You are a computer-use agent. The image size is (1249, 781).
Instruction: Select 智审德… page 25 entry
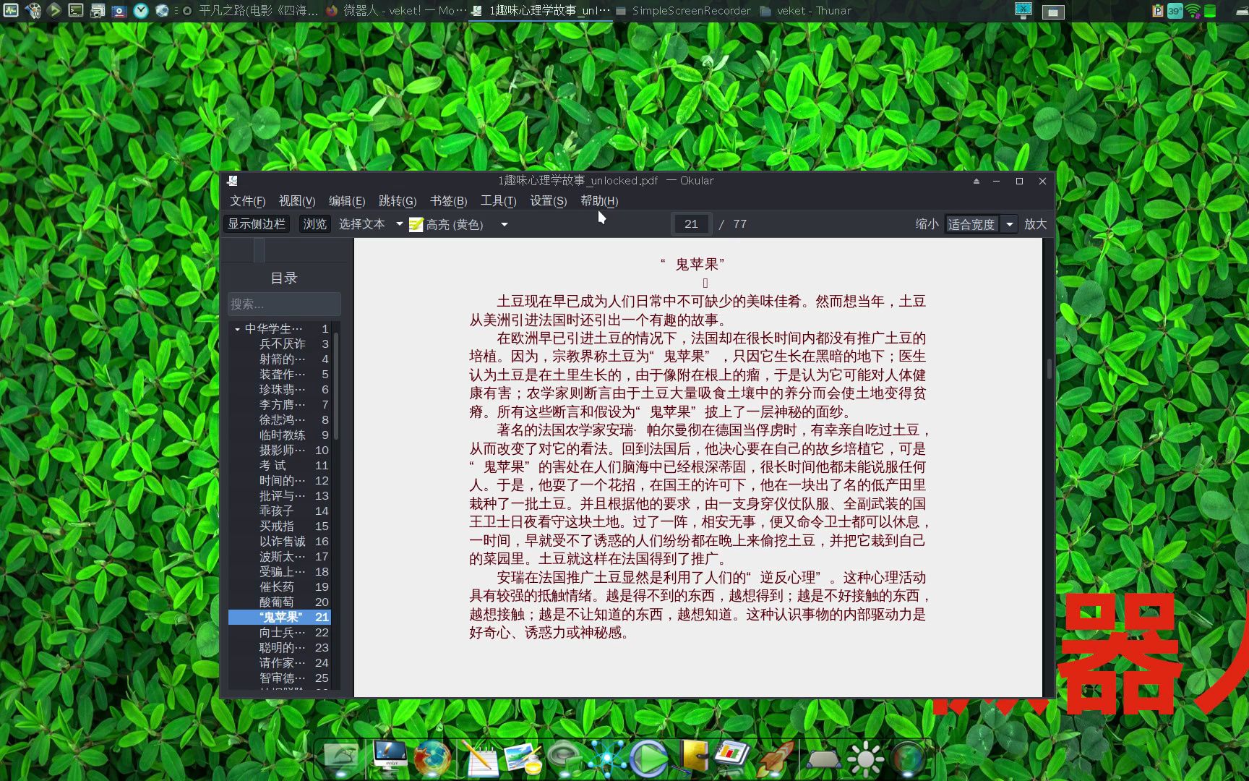click(280, 678)
